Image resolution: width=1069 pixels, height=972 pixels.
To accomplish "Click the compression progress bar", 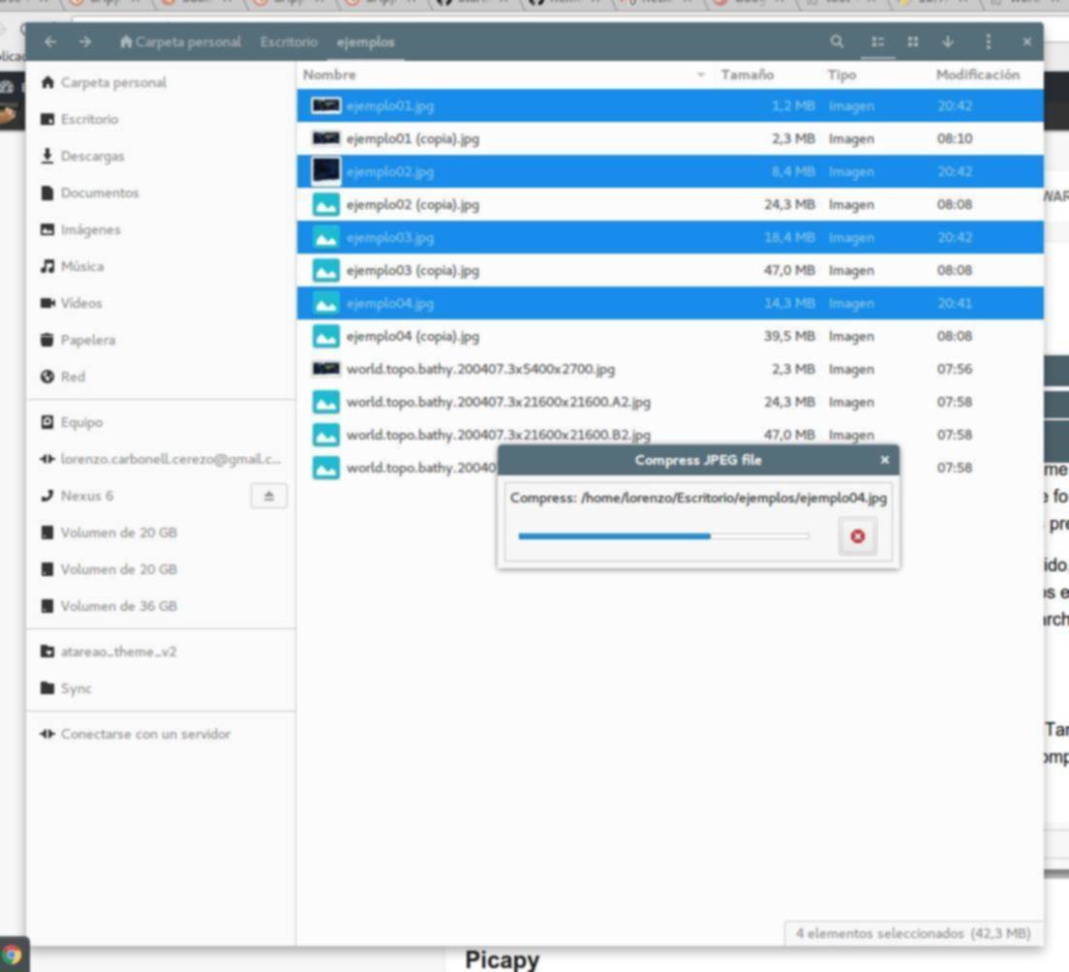I will (x=663, y=535).
